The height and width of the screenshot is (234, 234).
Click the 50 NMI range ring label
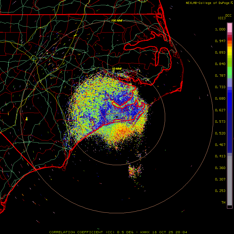(x=117, y=69)
